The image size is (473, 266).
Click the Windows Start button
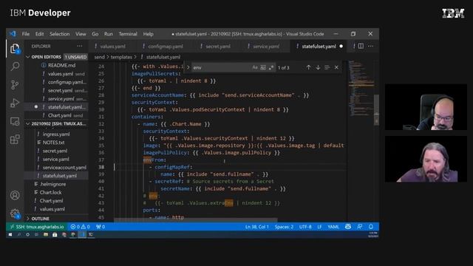pos(10,234)
